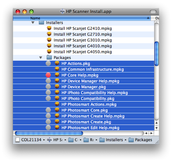The image size is (172, 162).
Task: Toggle sort direction arrow in Name header
Action: point(148,18)
